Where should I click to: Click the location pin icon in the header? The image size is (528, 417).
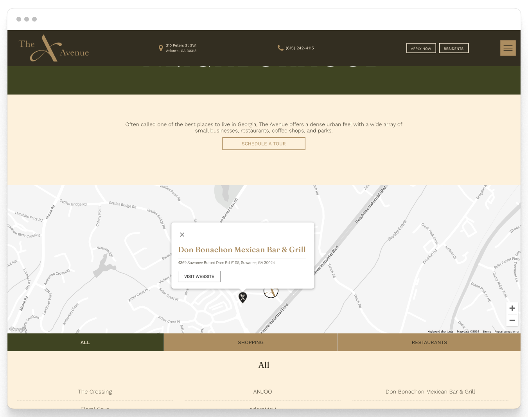tap(161, 48)
